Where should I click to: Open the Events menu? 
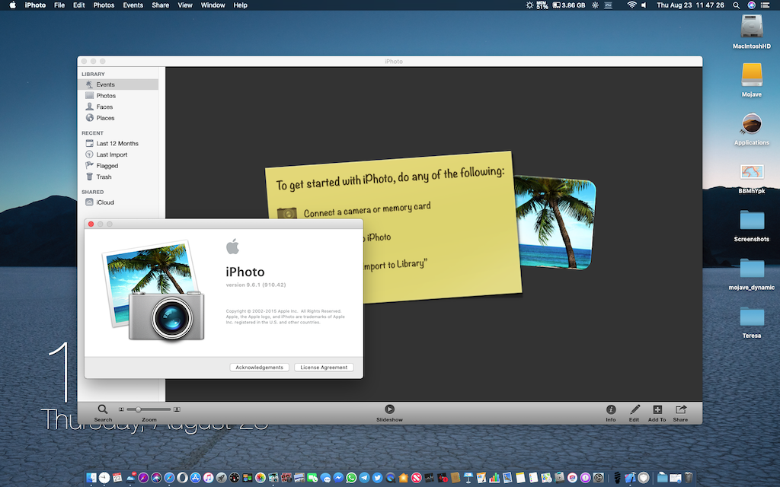(x=133, y=5)
